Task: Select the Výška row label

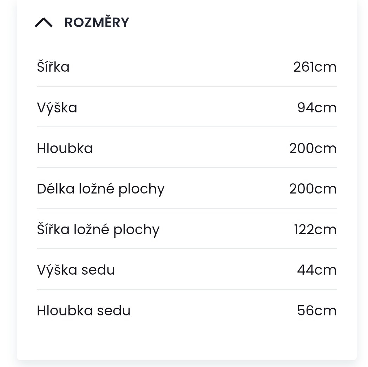Action: click(57, 107)
